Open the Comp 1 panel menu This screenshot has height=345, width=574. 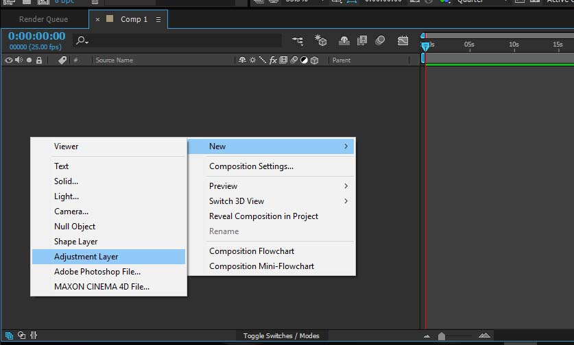pos(158,20)
